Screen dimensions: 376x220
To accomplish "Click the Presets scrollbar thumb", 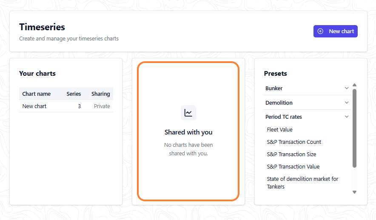I will pyautogui.click(x=354, y=128).
